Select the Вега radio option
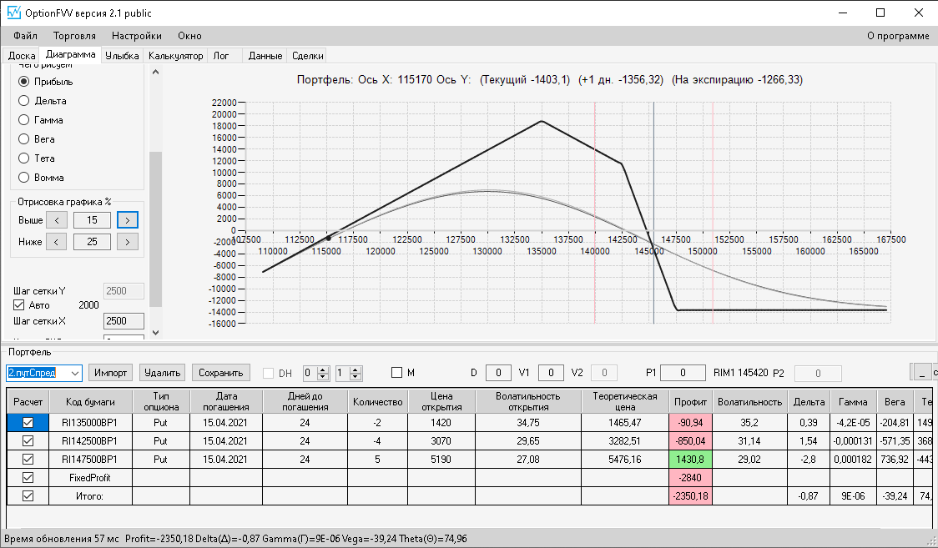 tap(37, 138)
